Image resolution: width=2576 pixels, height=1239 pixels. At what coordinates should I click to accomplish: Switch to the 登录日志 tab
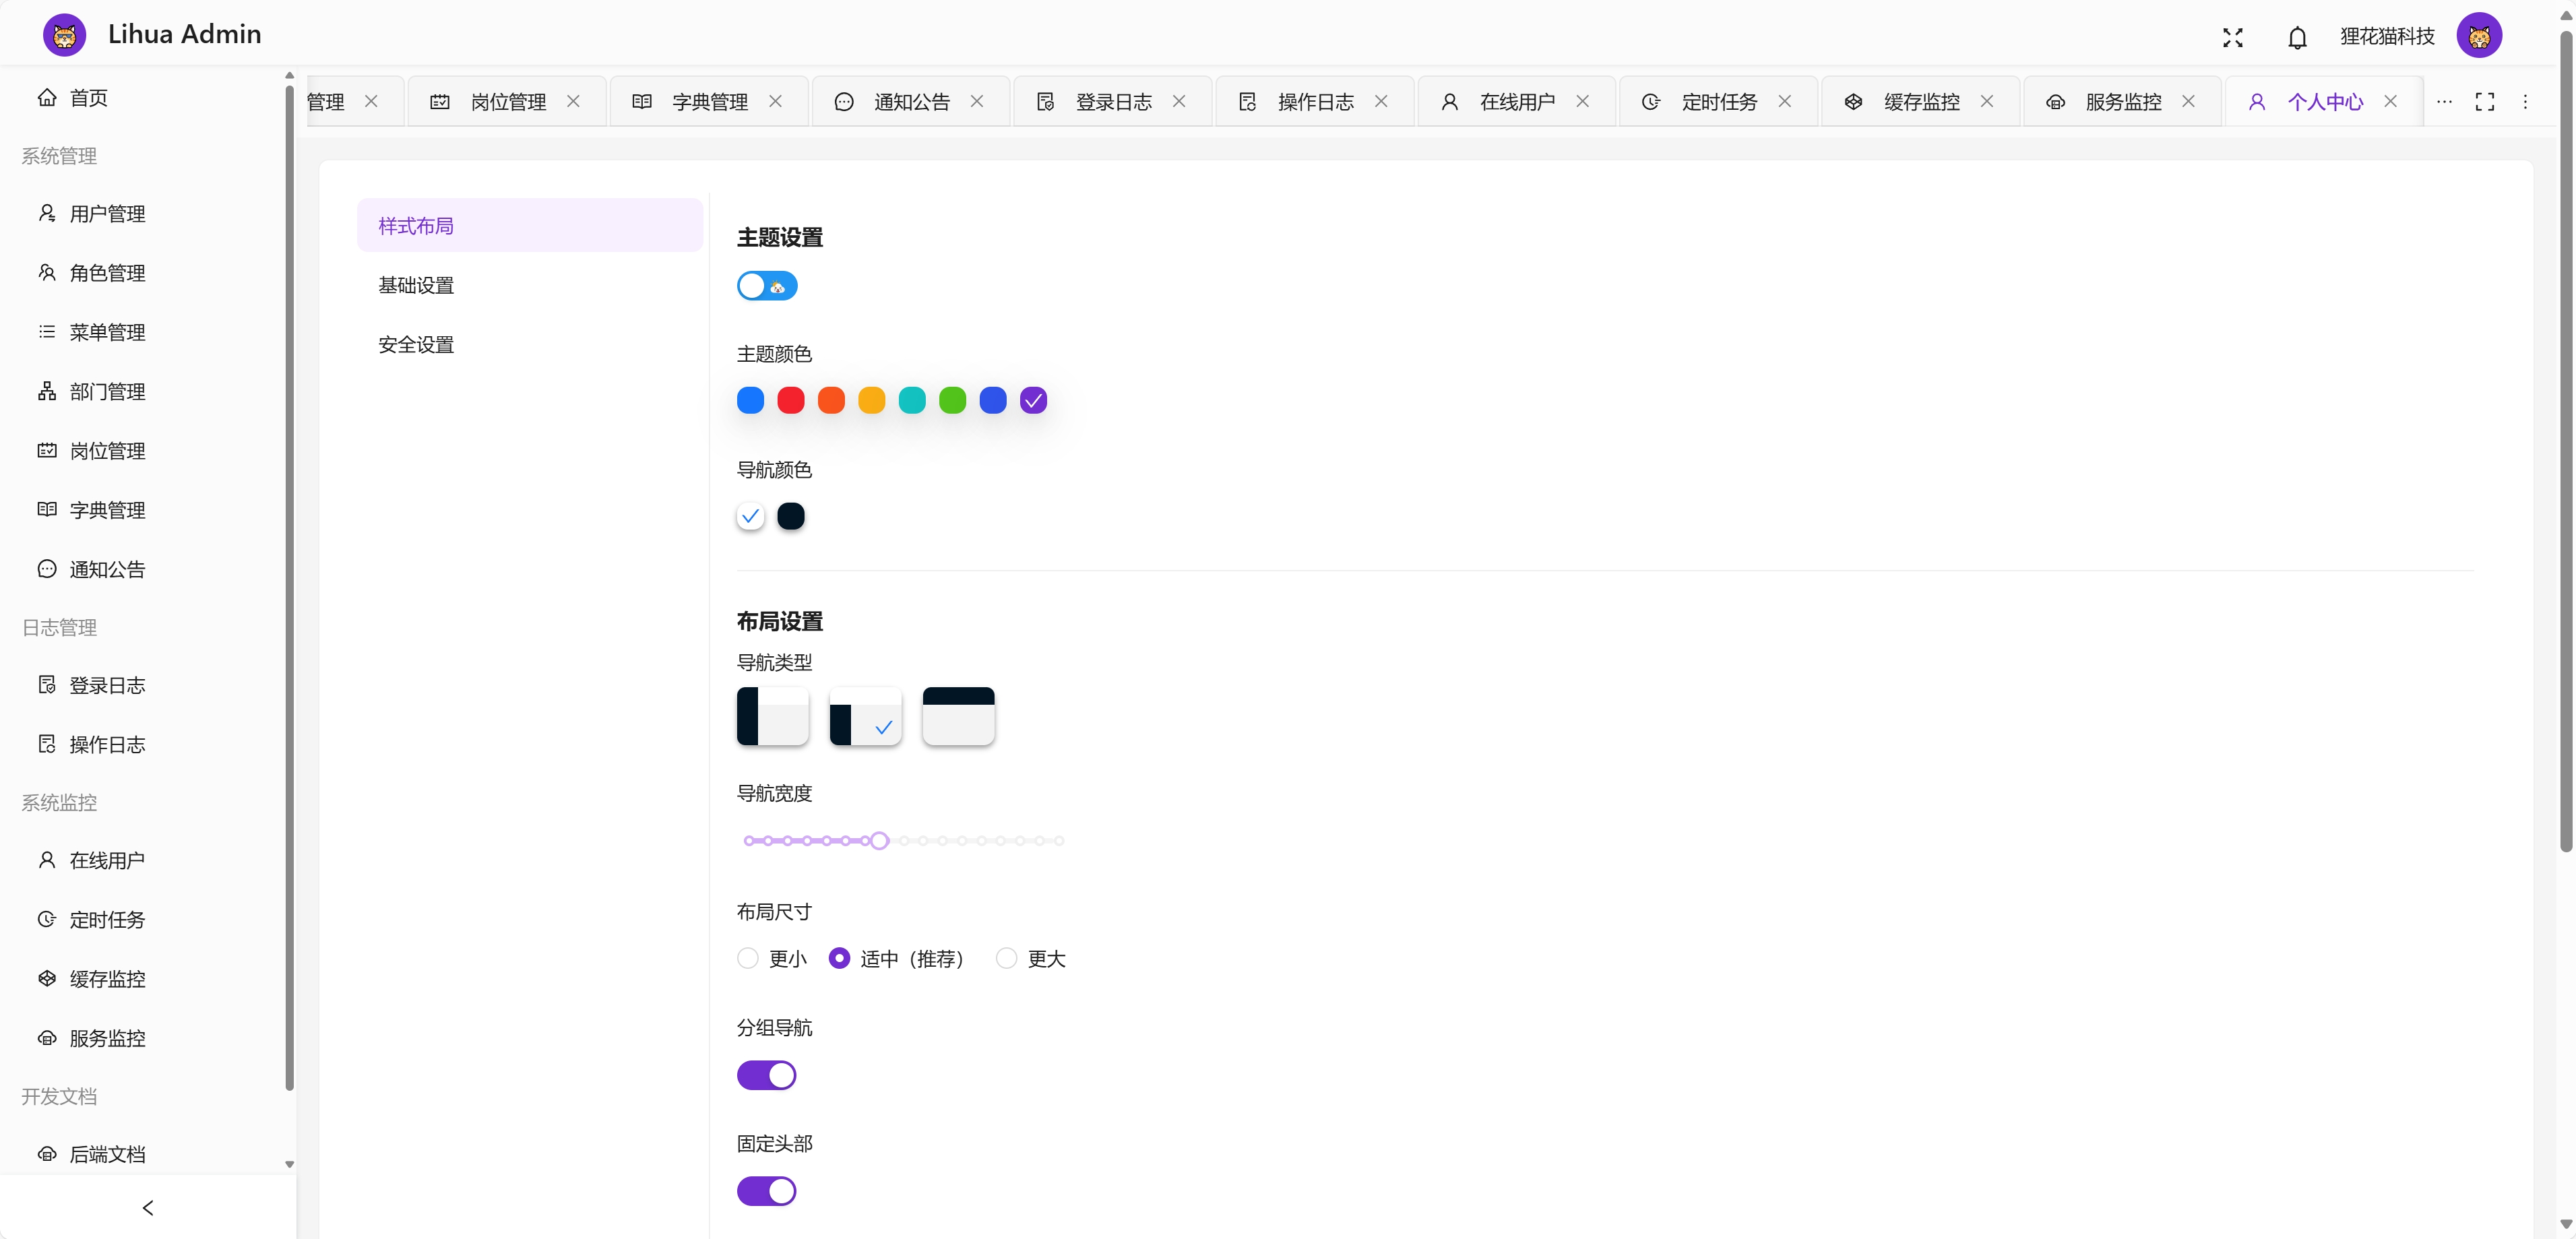(x=1113, y=101)
